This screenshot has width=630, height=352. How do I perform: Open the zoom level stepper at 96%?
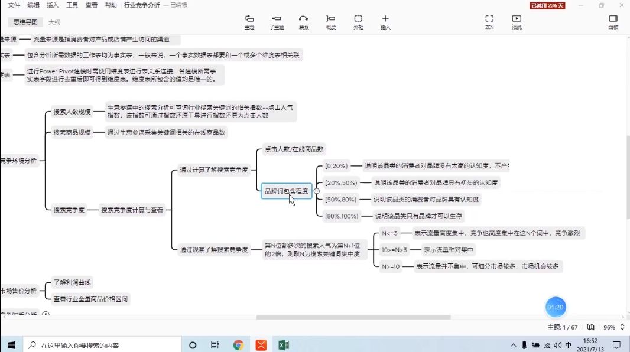[x=622, y=327]
